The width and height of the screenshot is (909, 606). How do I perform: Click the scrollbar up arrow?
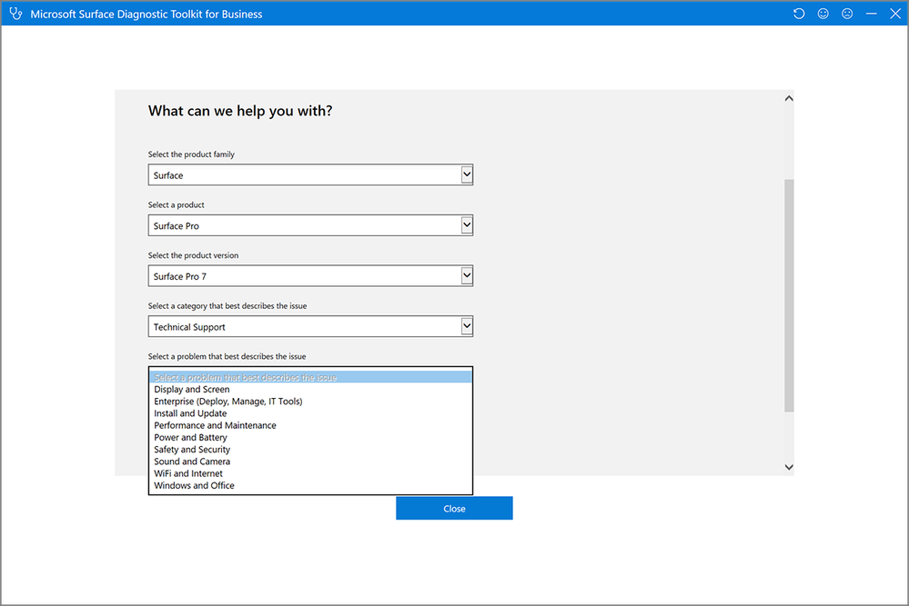coord(789,98)
